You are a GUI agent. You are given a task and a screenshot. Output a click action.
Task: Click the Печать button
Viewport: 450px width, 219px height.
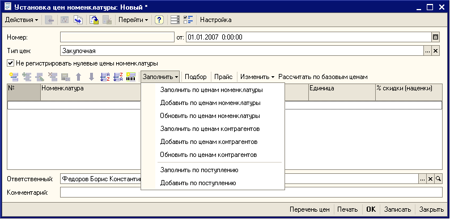pos(347,209)
